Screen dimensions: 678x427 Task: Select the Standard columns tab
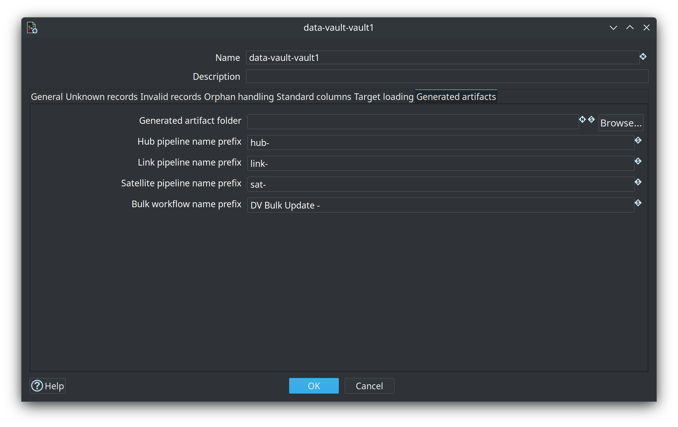click(x=314, y=97)
